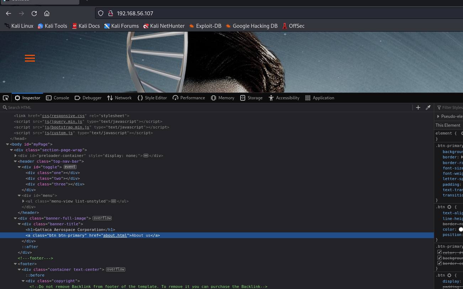
Task: Reload the page with the refresh button
Action: click(x=34, y=14)
